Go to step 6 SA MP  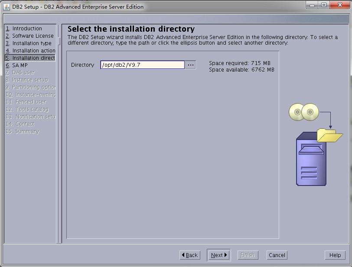click(x=16, y=65)
